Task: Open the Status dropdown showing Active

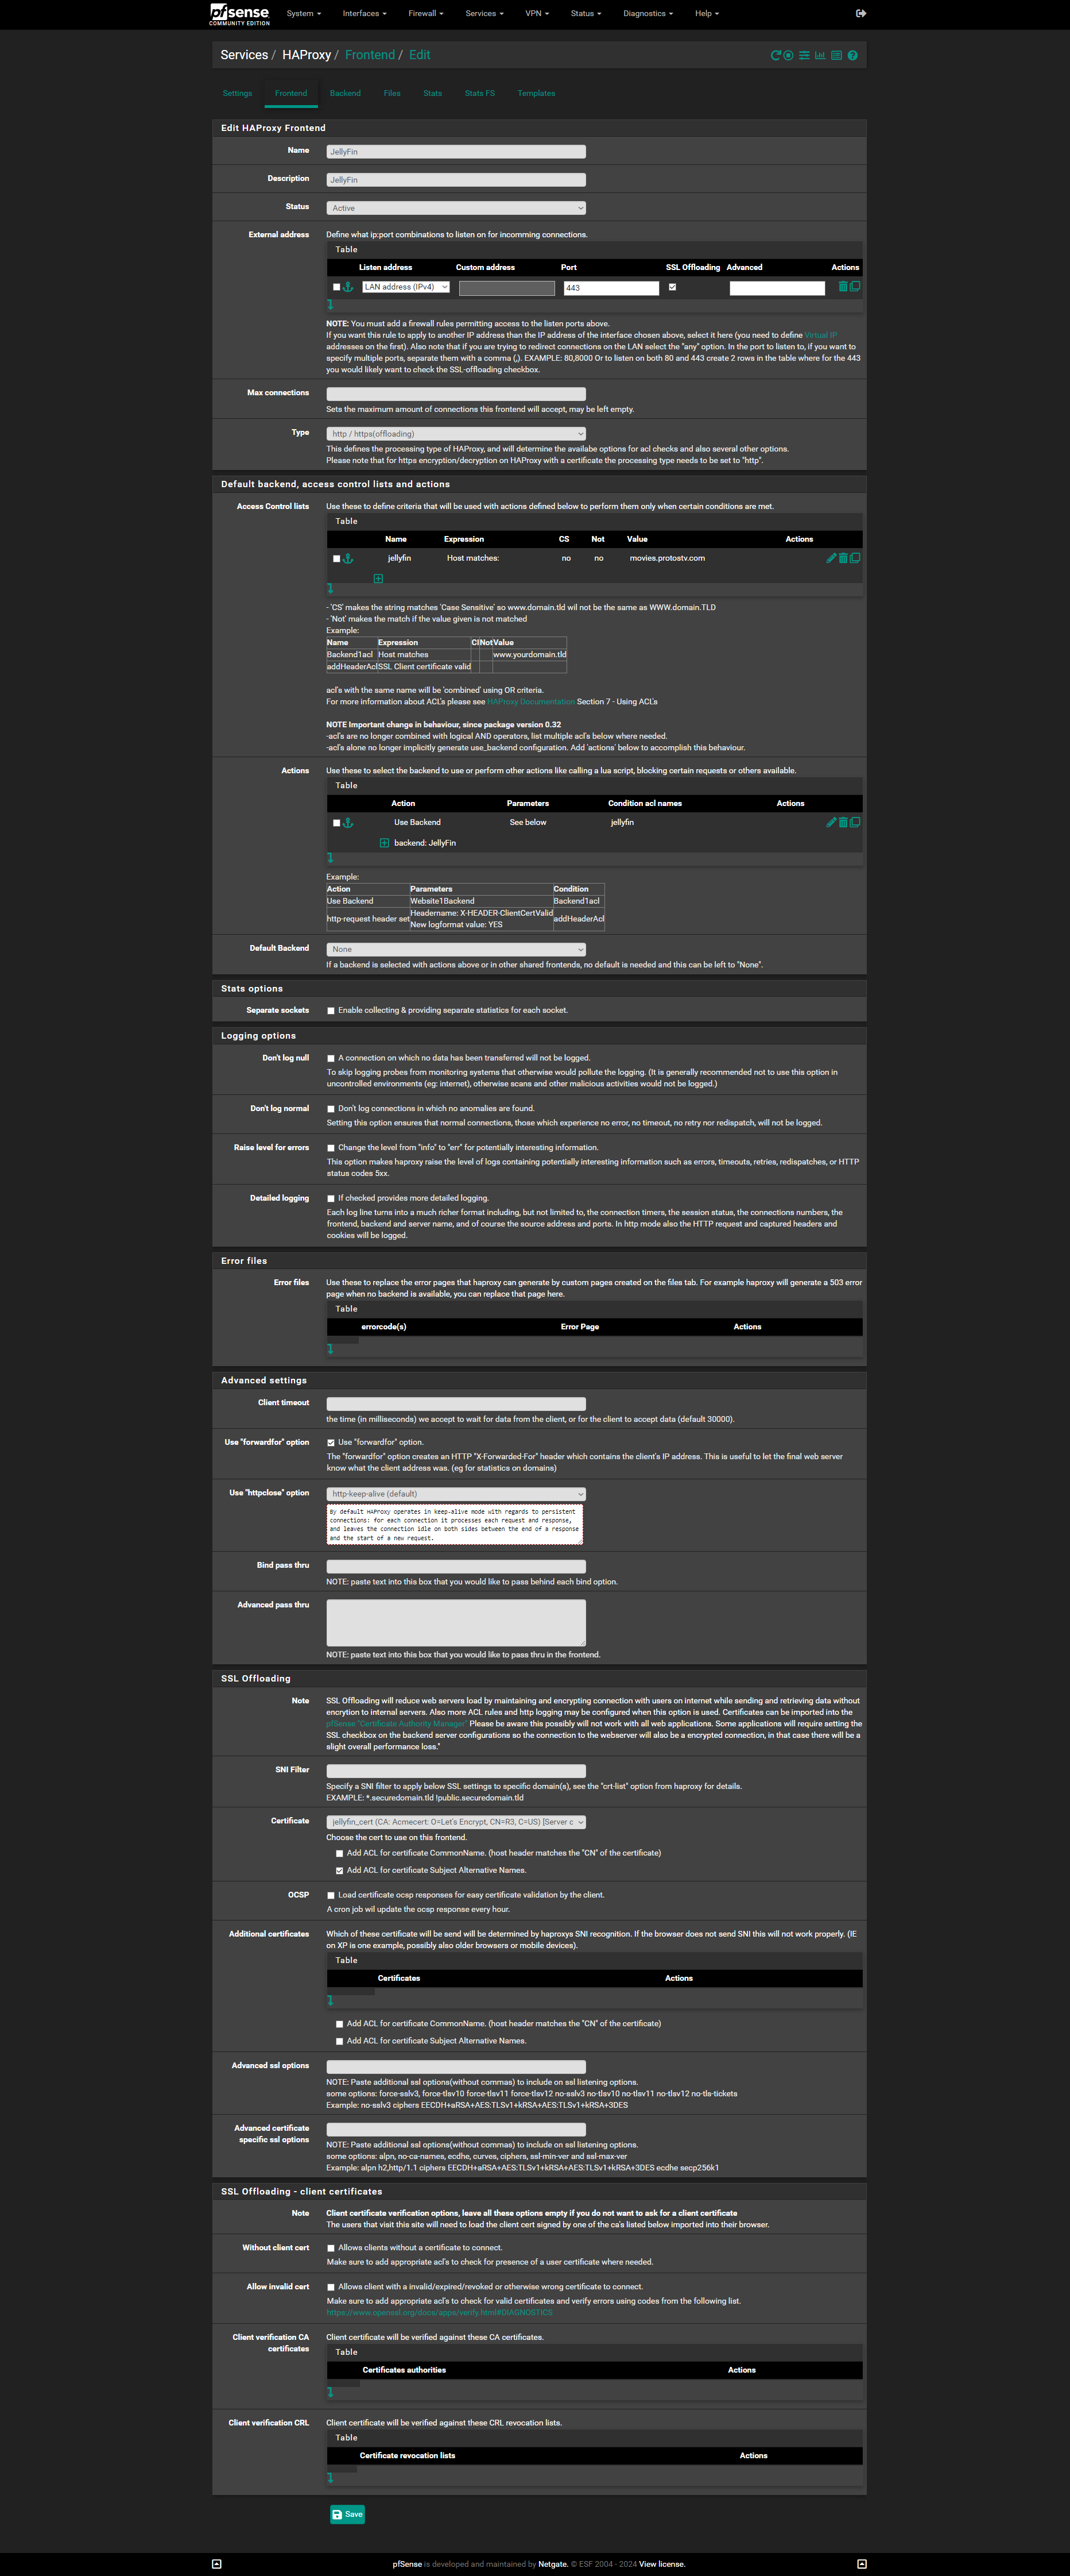Action: [x=456, y=208]
